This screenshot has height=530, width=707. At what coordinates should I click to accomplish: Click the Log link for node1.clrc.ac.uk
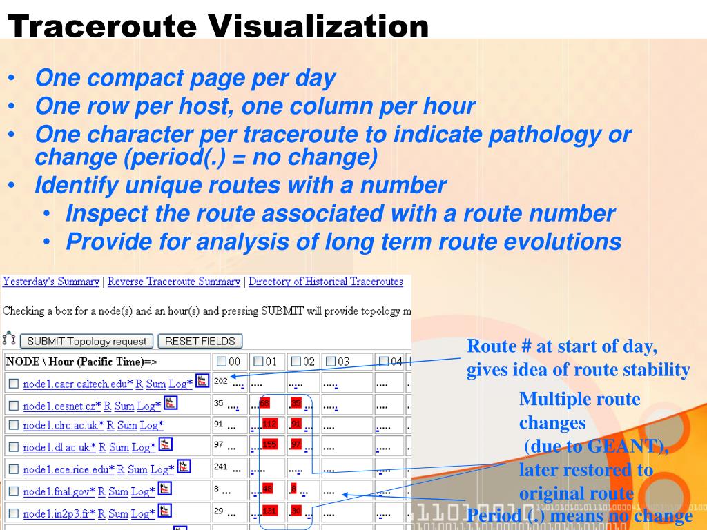tap(151, 425)
